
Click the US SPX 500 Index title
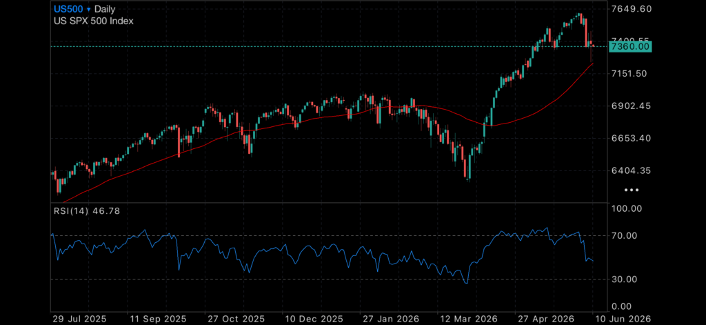tap(94, 21)
